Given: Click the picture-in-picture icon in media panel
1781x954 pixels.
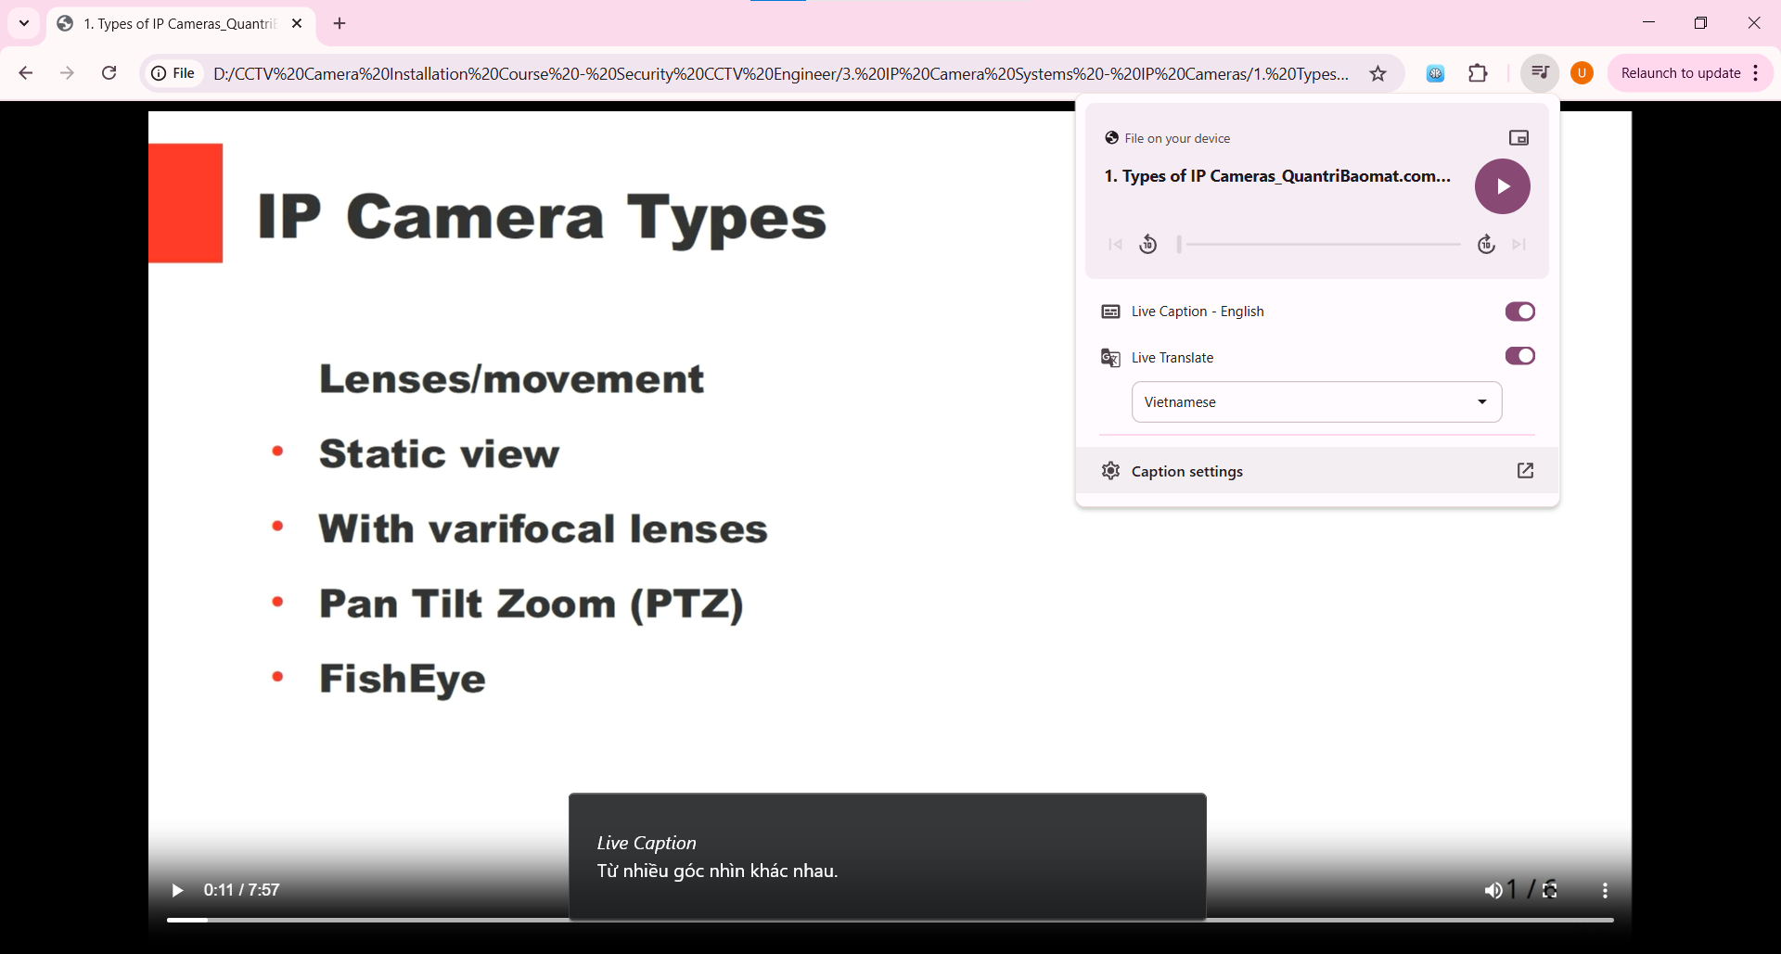Looking at the screenshot, I should coord(1518,138).
